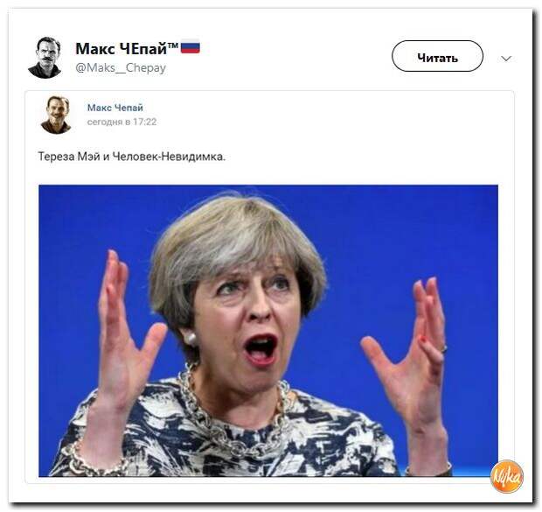
Task: Click the ™ symbol after ЧЕпай
Action: (173, 46)
